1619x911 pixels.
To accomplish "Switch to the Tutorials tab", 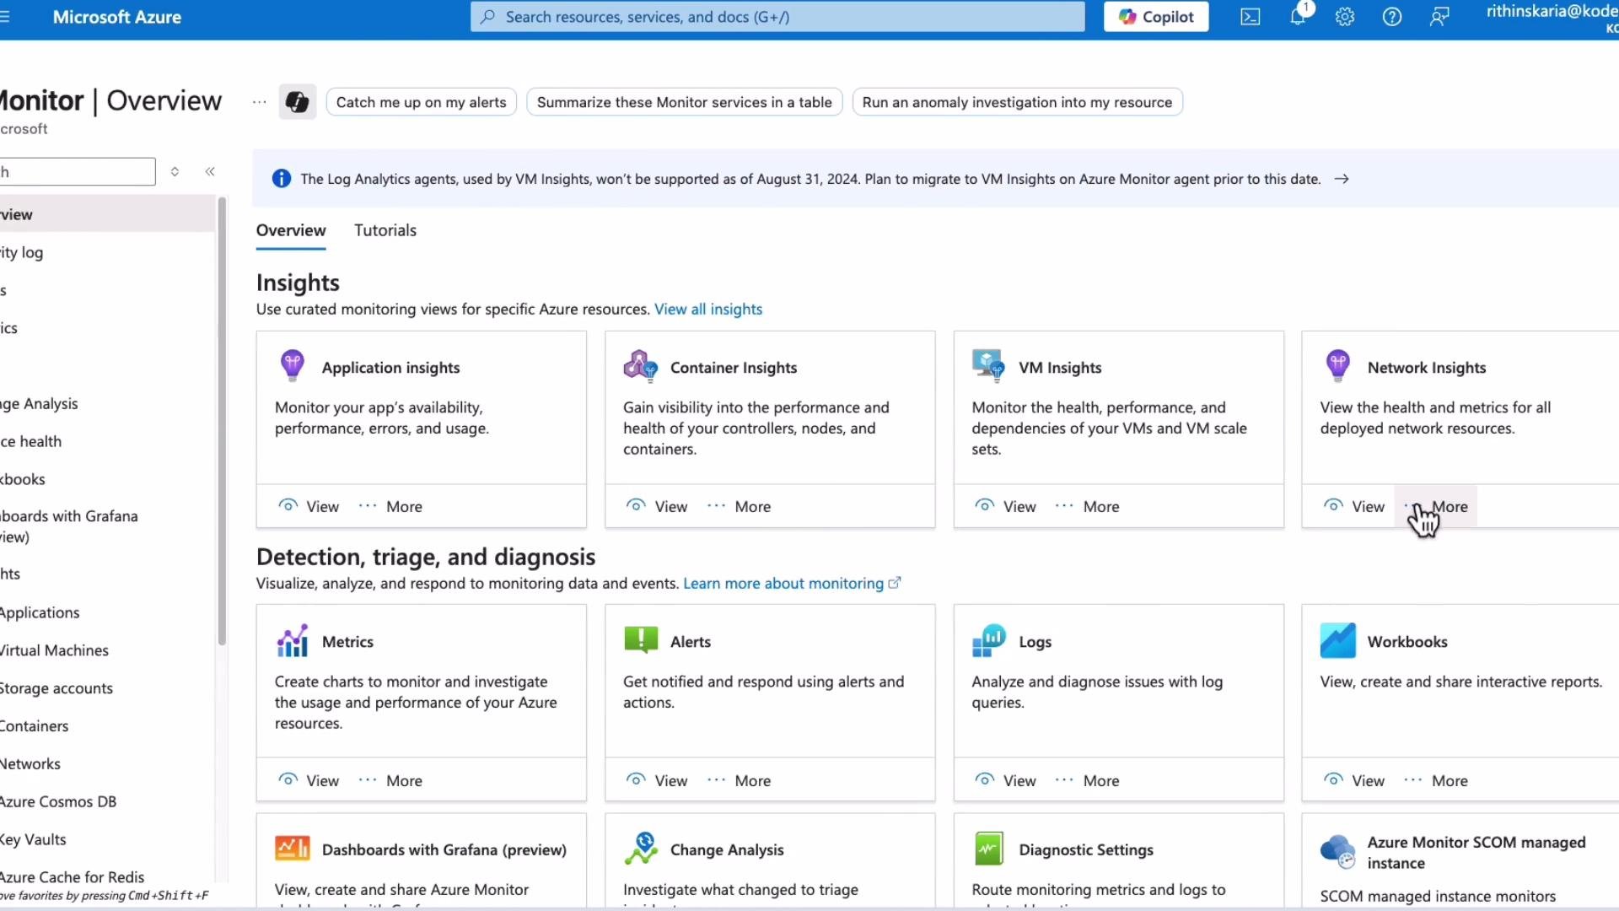I will (385, 230).
